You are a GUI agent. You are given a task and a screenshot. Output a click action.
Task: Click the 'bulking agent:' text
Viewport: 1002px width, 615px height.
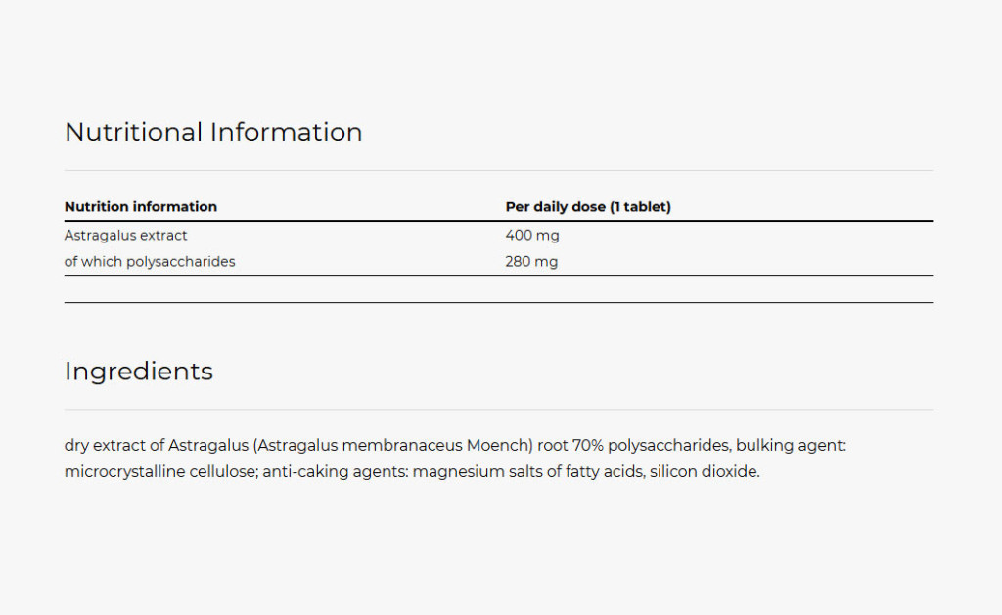[x=791, y=446]
